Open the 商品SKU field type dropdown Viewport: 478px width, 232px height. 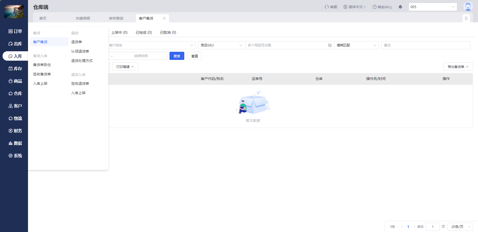coord(221,45)
